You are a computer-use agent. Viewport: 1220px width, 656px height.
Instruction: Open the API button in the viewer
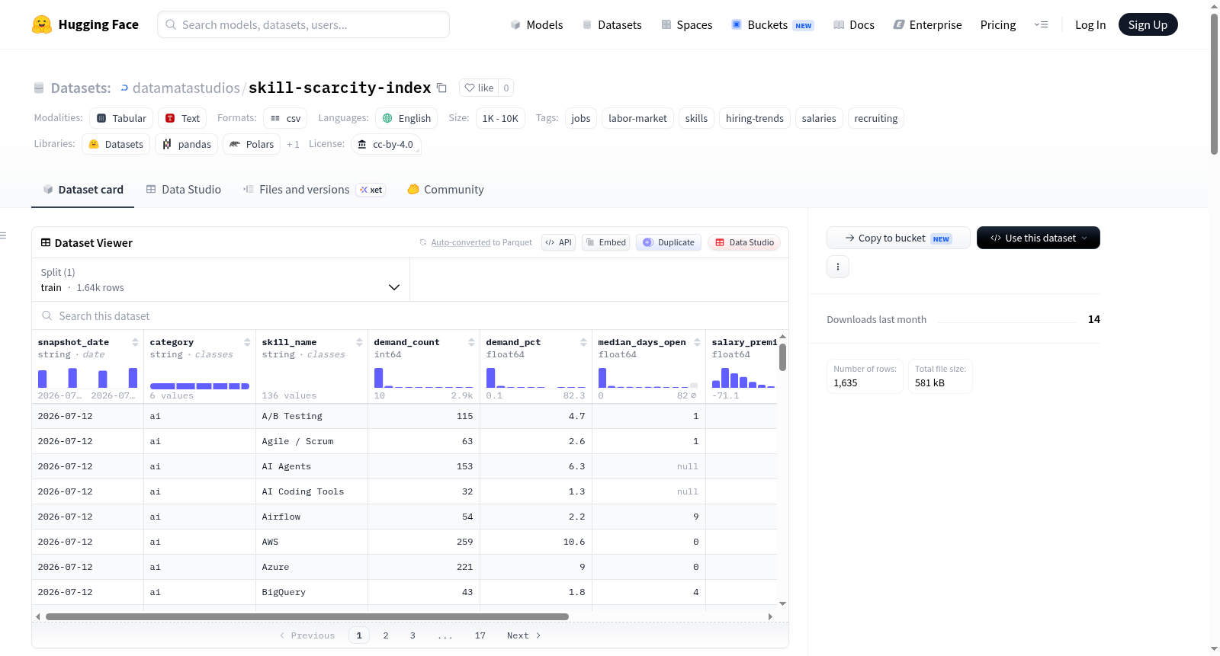click(558, 242)
